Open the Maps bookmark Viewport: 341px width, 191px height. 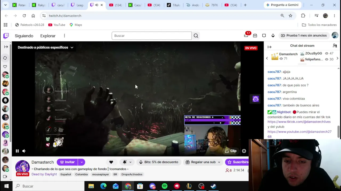tap(76, 25)
